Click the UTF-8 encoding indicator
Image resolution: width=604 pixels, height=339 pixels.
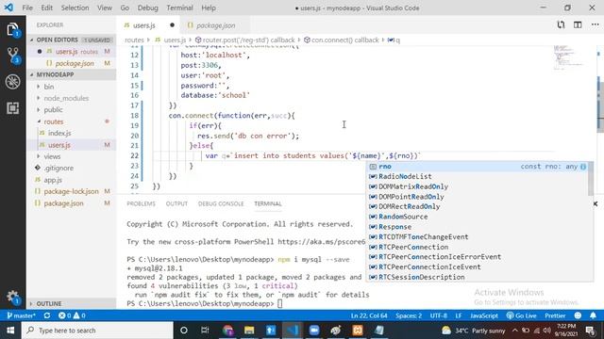click(x=438, y=315)
